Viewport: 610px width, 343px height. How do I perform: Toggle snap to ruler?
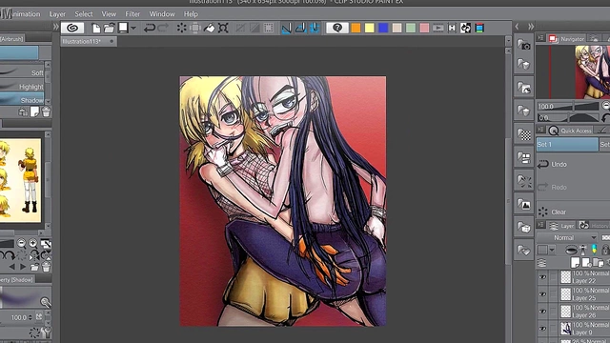click(x=286, y=28)
